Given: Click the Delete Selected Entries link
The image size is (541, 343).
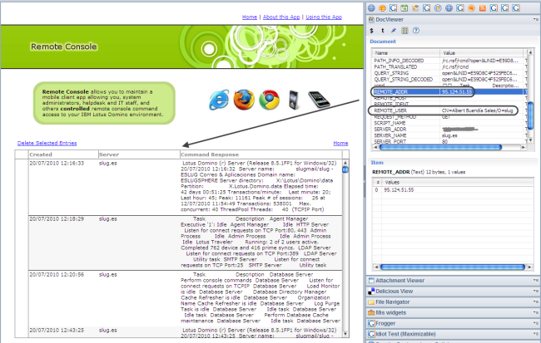Looking at the screenshot, I should [47, 143].
